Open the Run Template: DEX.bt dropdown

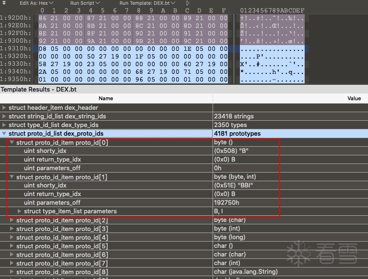(147, 3)
